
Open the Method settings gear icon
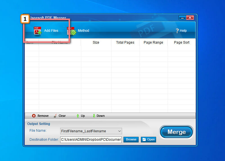pyautogui.click(x=71, y=31)
